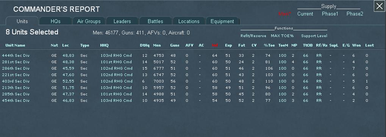Click the Current supply link

coord(305,14)
